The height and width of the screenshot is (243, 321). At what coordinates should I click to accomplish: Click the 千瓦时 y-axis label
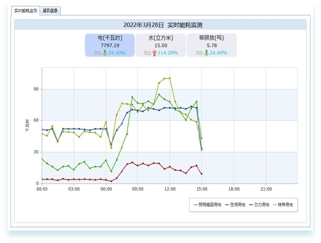pos(27,125)
